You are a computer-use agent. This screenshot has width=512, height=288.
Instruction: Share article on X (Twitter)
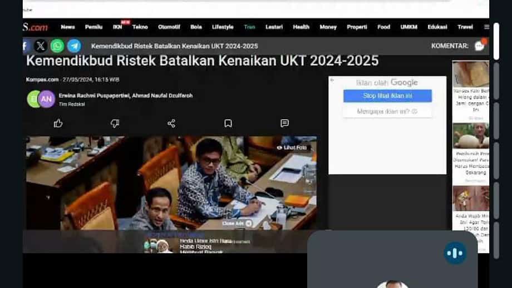(41, 46)
